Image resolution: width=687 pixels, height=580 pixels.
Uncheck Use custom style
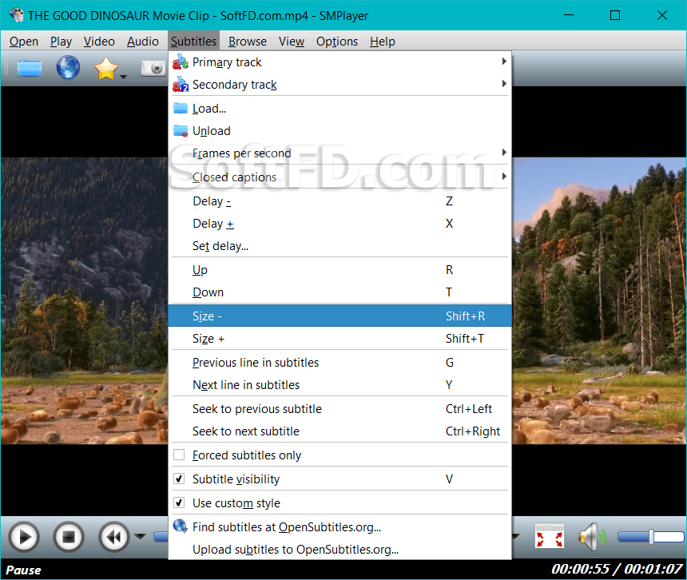(179, 503)
